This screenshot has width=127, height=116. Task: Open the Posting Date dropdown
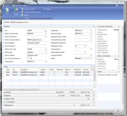tap(46, 62)
